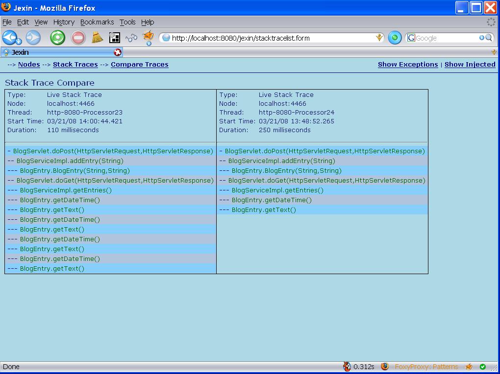The width and height of the screenshot is (500, 374).
Task: Follow the Compare Traces breadcrumb link
Action: [x=140, y=64]
